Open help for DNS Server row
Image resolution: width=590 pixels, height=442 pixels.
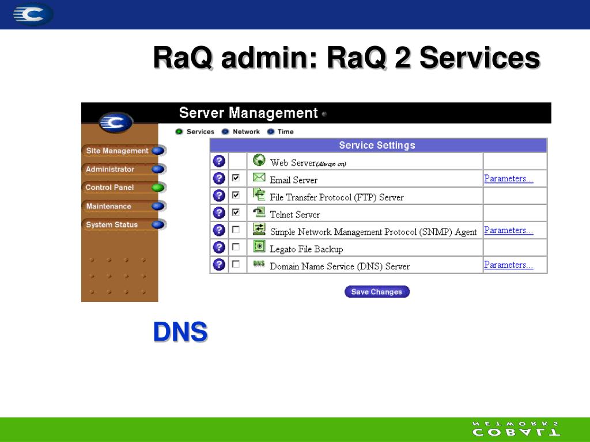(219, 265)
